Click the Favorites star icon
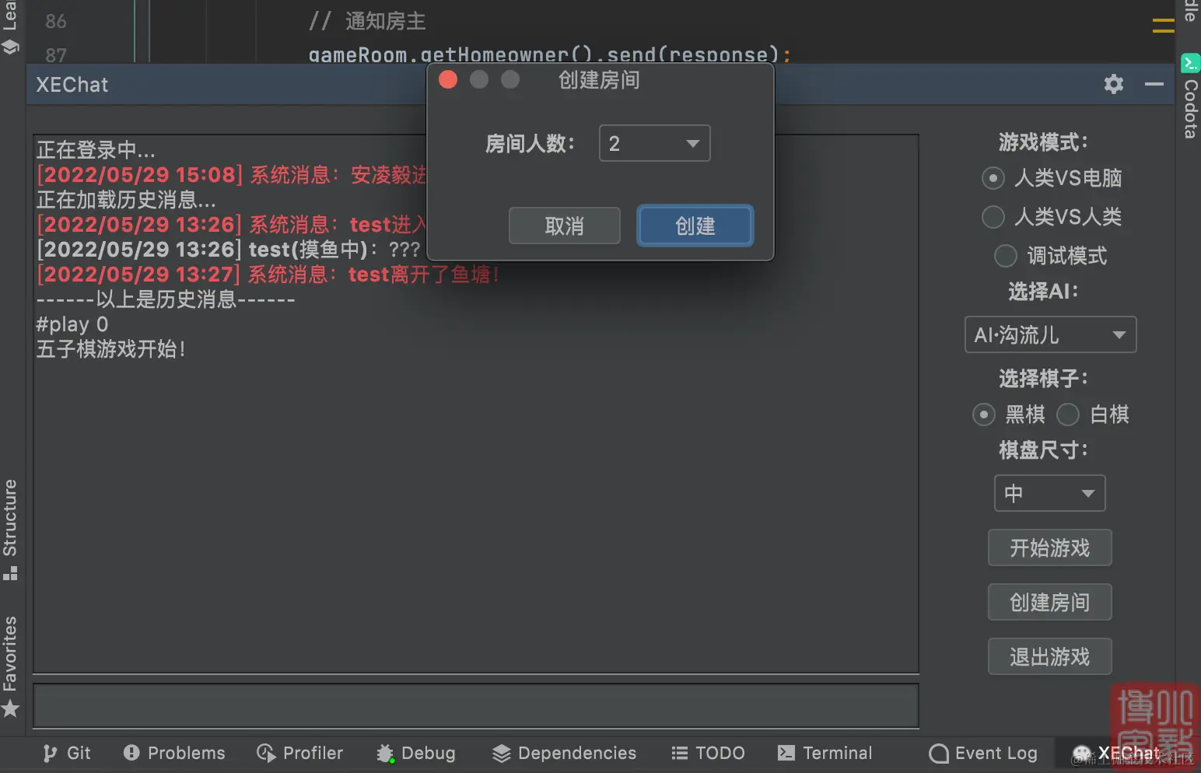Image resolution: width=1201 pixels, height=773 pixels. [10, 708]
